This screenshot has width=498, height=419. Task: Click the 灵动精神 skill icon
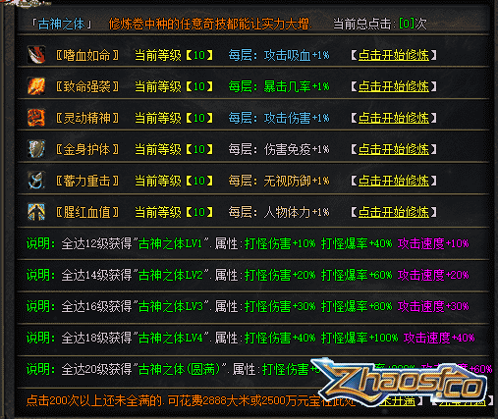[36, 118]
